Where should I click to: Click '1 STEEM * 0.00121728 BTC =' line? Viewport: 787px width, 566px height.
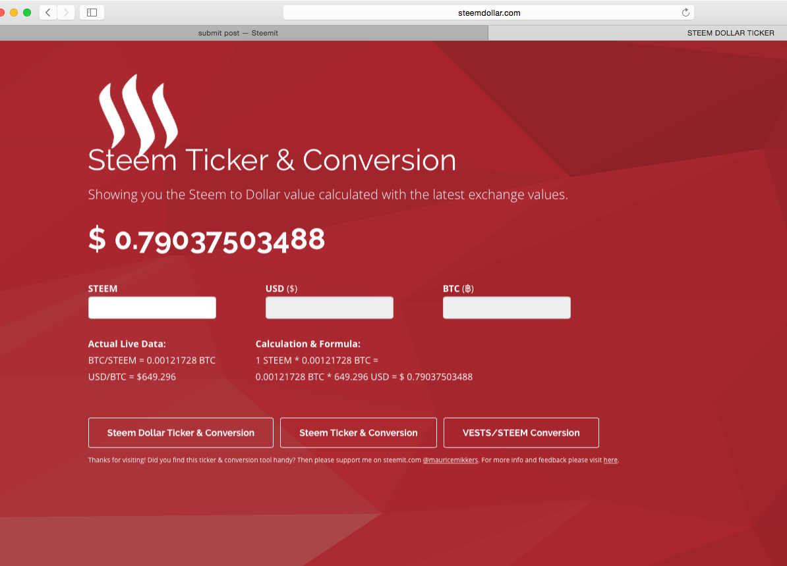click(x=316, y=361)
